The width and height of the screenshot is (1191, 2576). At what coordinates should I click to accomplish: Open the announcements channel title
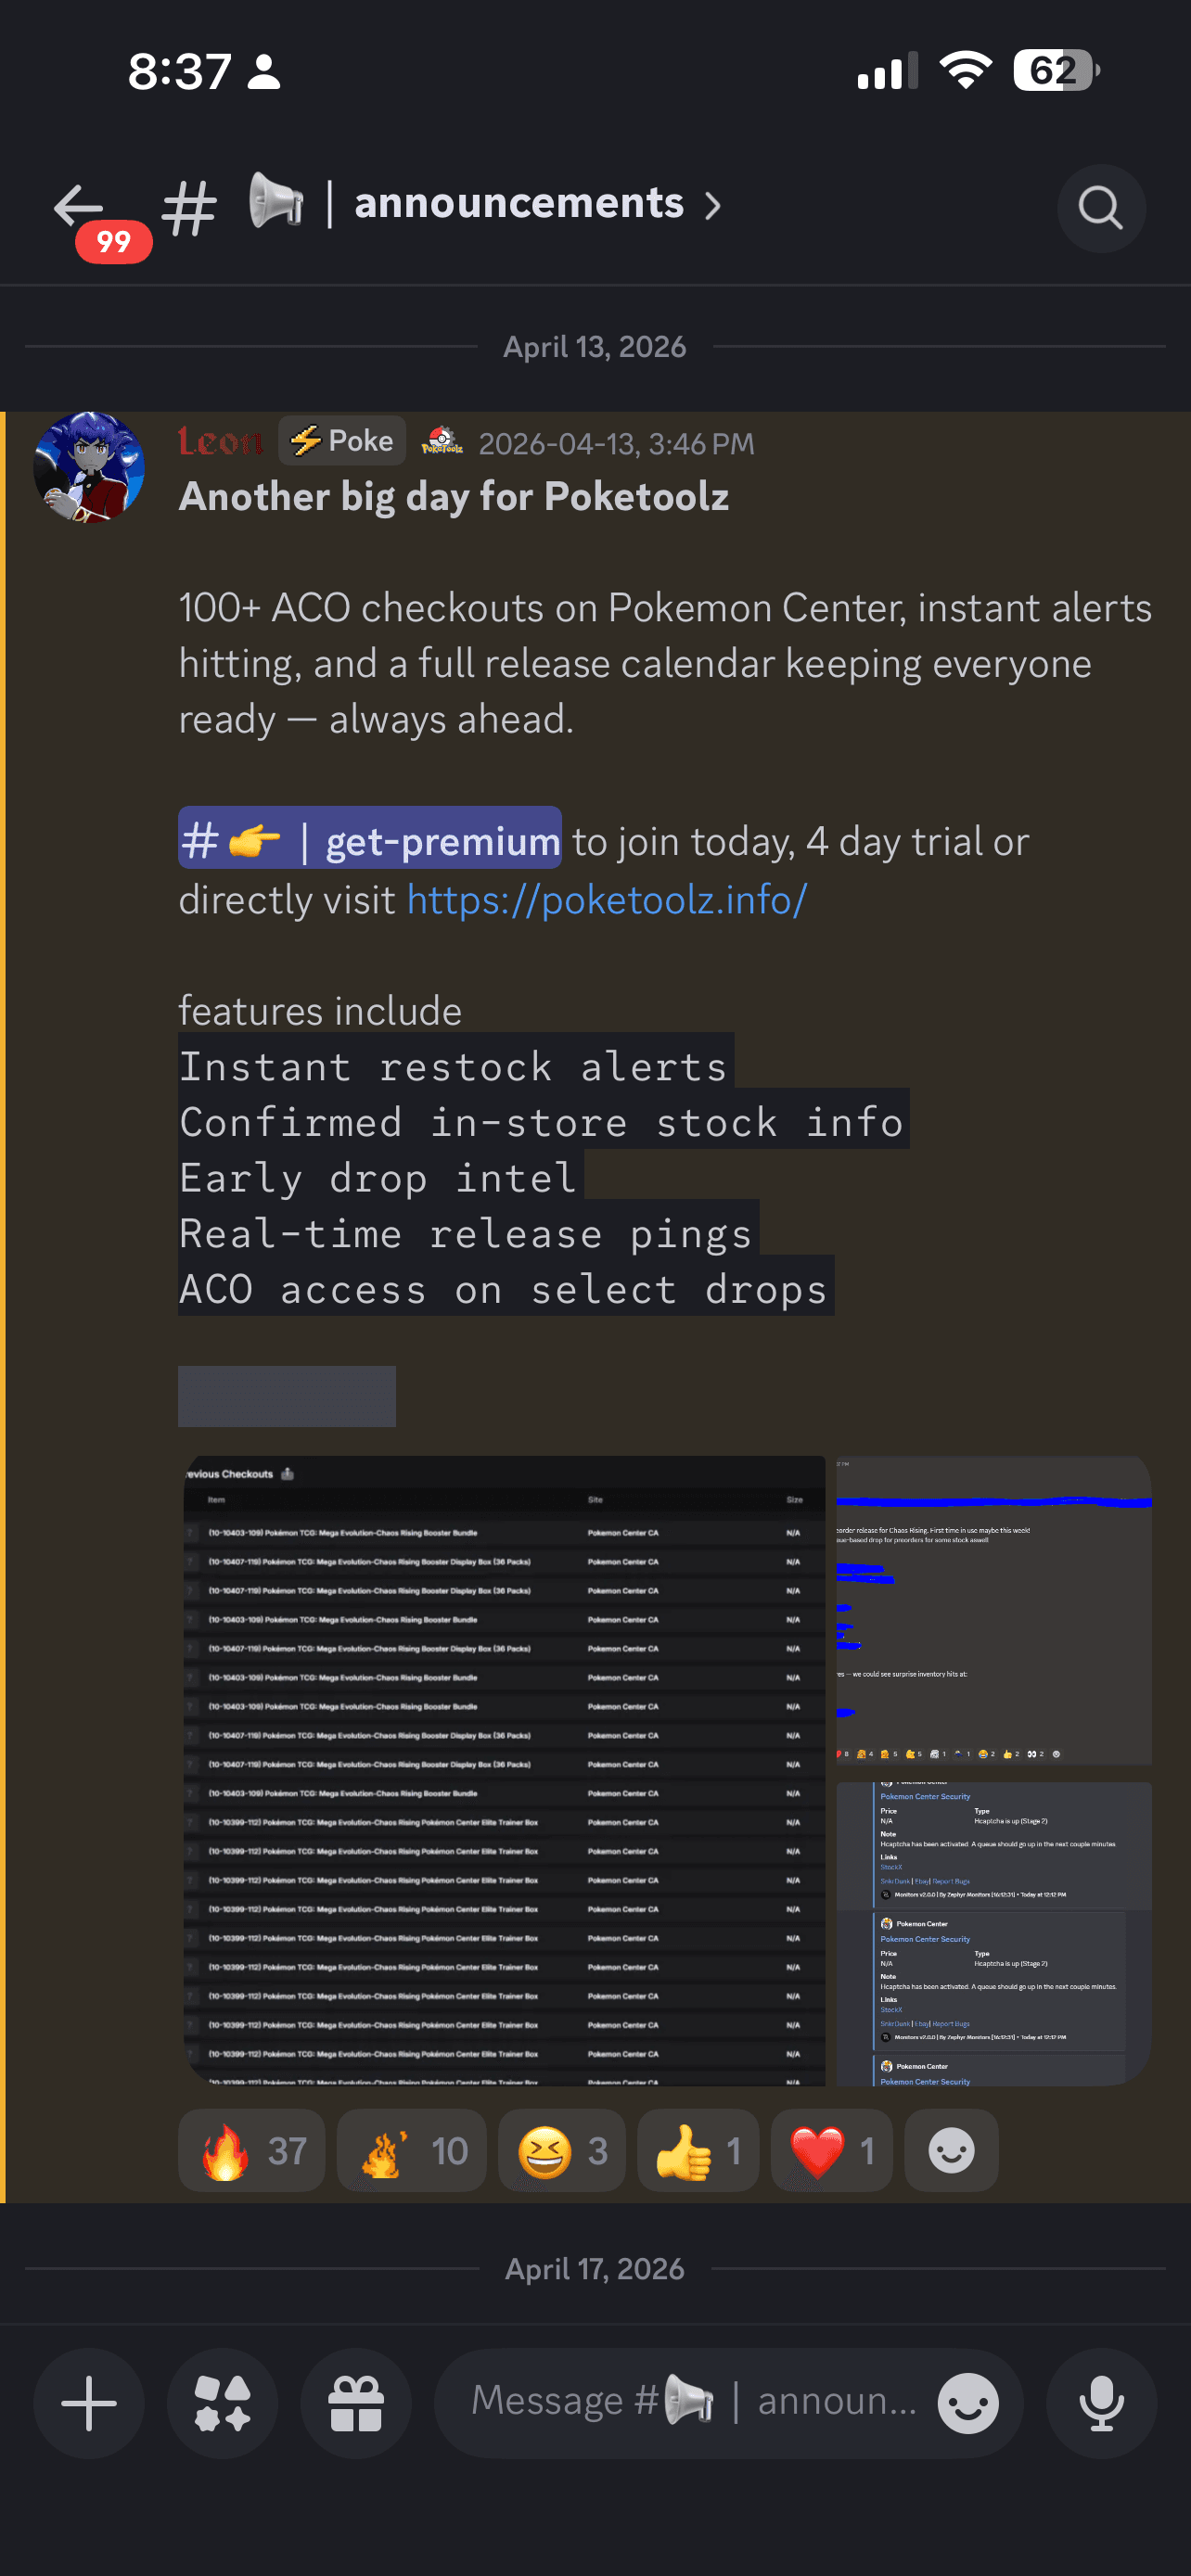pyautogui.click(x=519, y=203)
